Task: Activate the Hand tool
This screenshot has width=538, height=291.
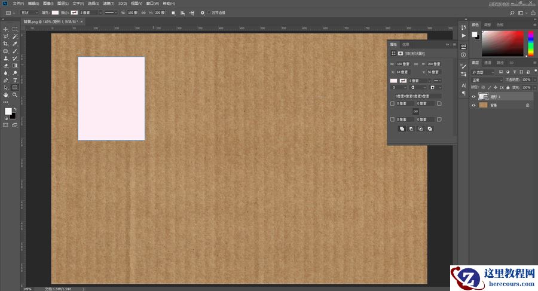Action: point(6,94)
